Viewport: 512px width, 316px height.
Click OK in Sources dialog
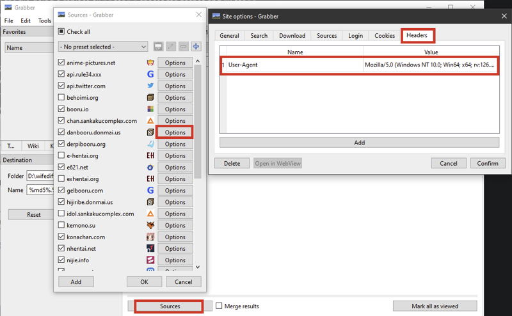tap(145, 281)
